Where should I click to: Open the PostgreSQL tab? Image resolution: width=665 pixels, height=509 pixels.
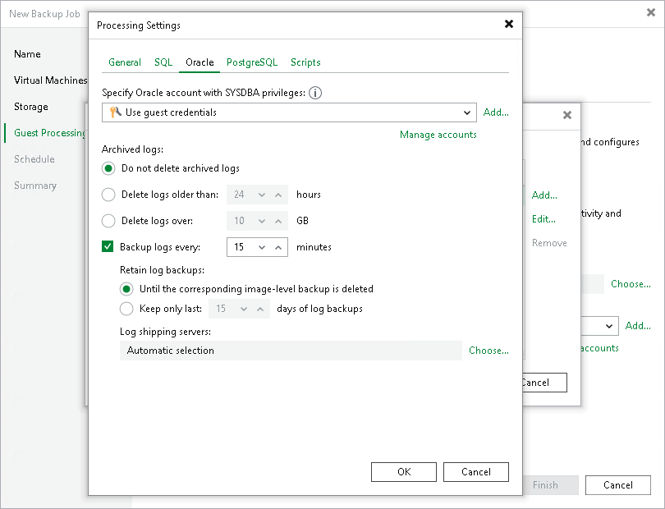252,62
